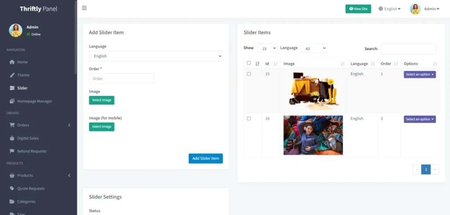
Task: Click the View Site button
Action: point(358,9)
